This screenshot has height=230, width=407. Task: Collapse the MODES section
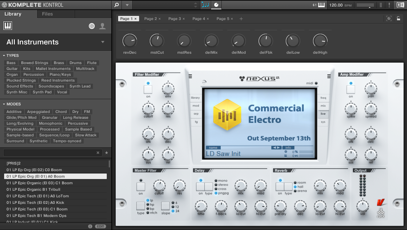tap(4, 104)
